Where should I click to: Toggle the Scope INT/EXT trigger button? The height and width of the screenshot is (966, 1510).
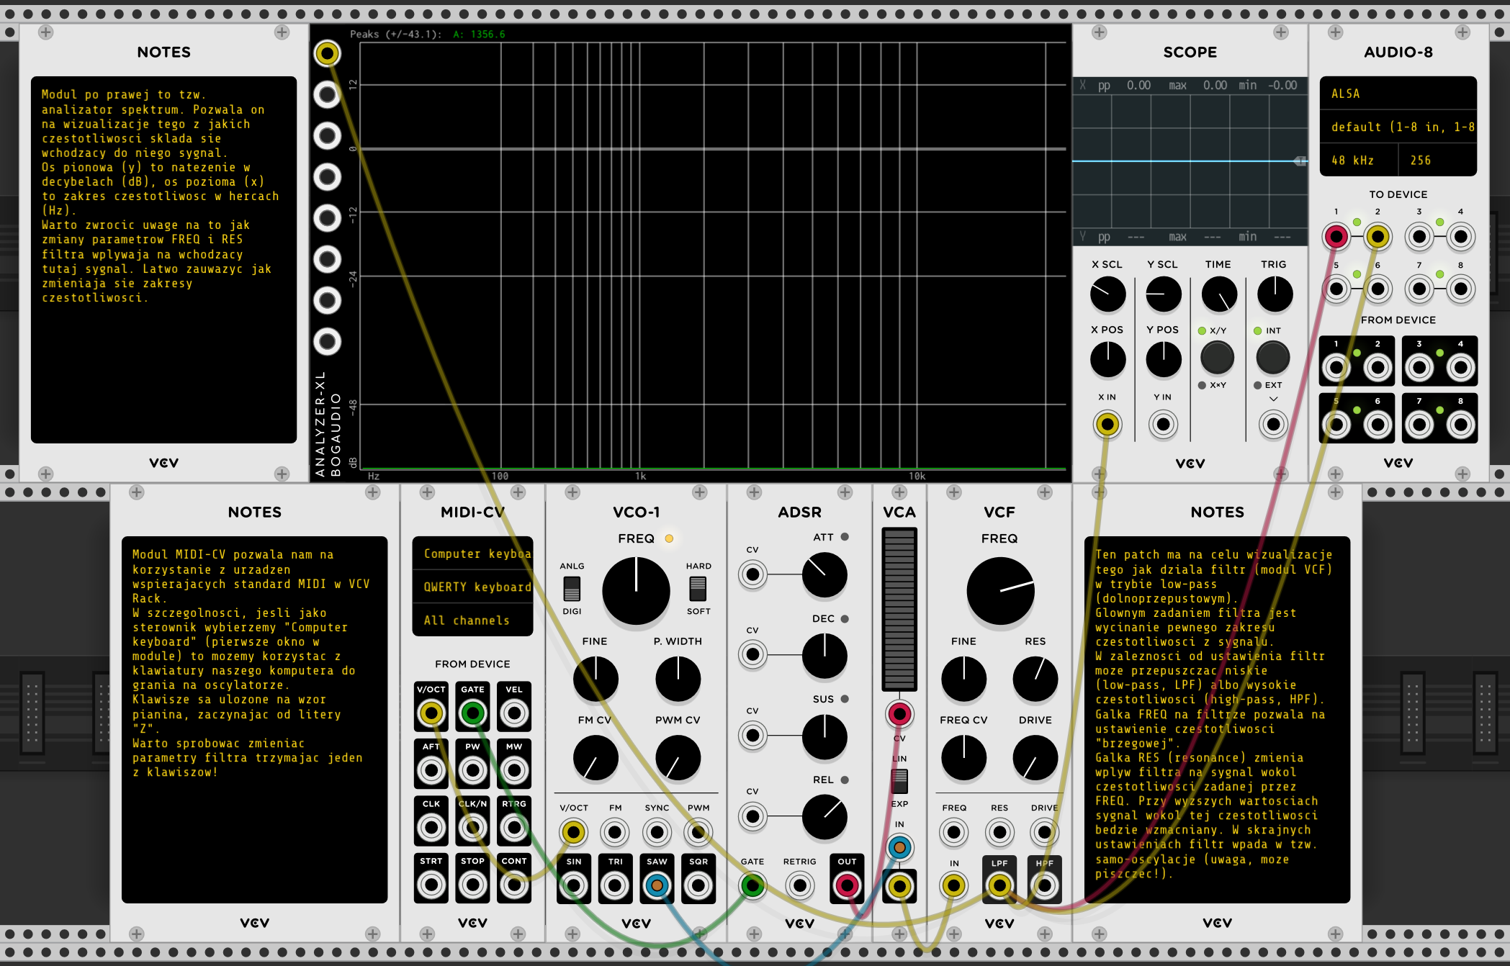tap(1273, 357)
